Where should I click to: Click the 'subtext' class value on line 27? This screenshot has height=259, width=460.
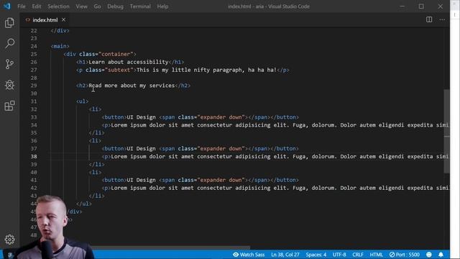[119, 70]
